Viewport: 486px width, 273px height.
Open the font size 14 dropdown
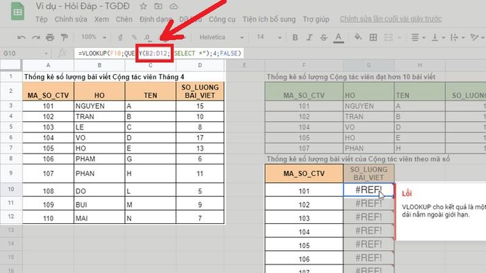pos(269,37)
